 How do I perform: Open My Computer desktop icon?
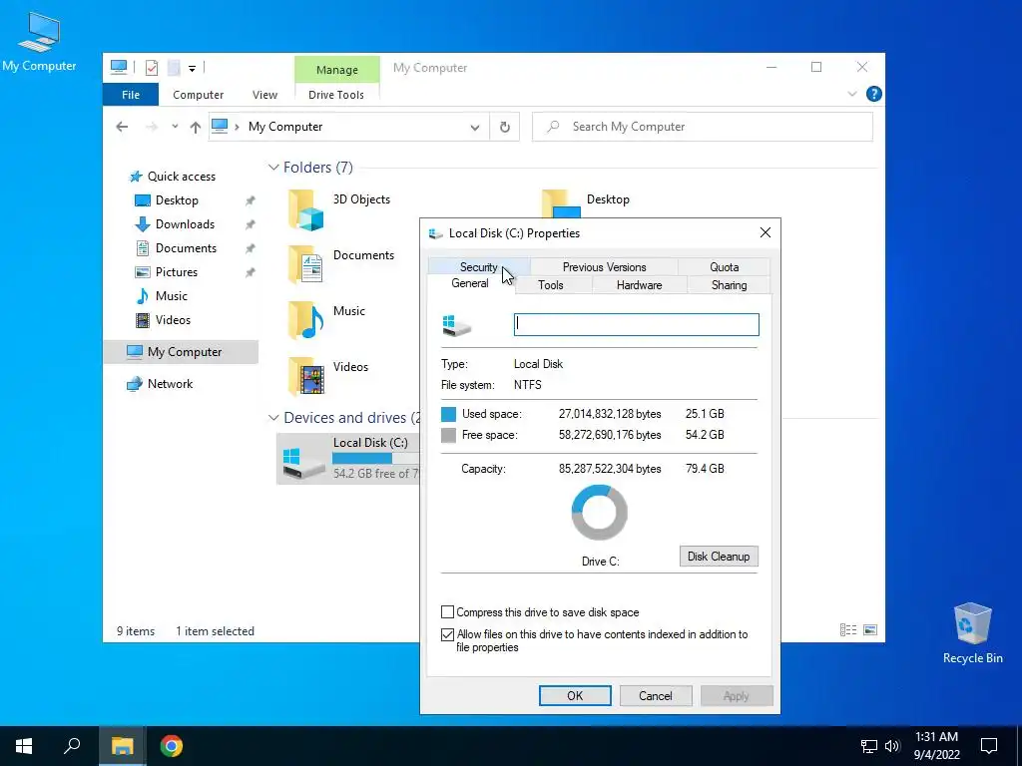[39, 42]
